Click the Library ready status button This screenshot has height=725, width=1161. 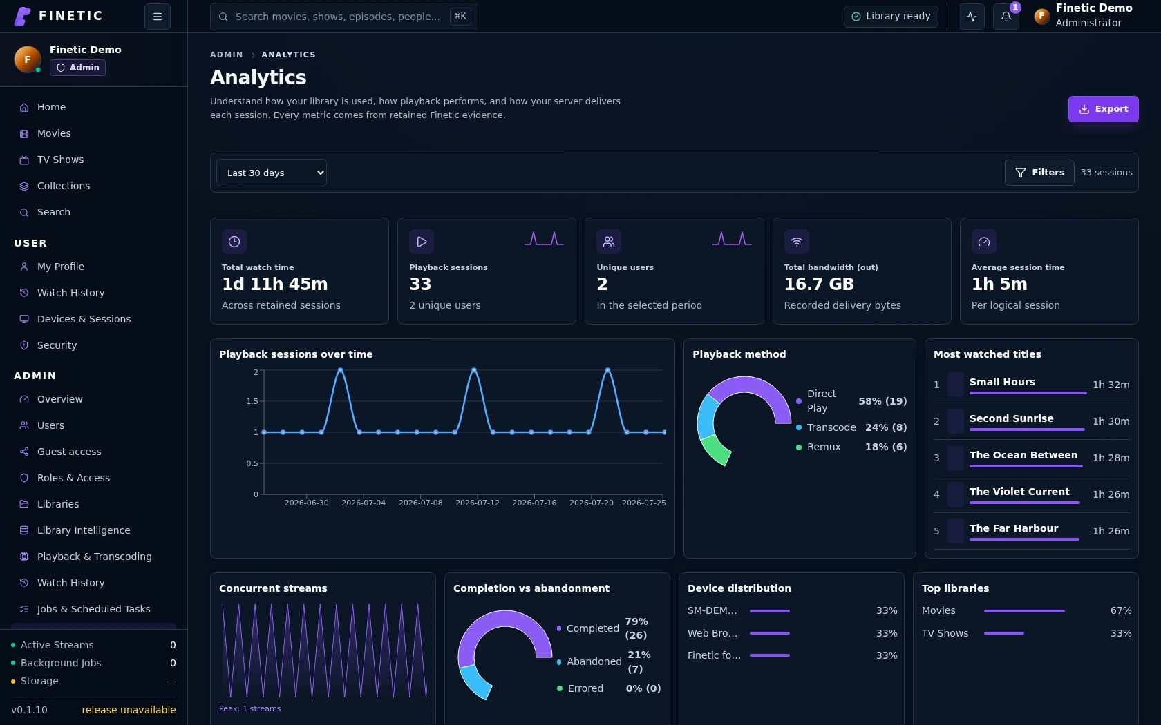tap(891, 17)
